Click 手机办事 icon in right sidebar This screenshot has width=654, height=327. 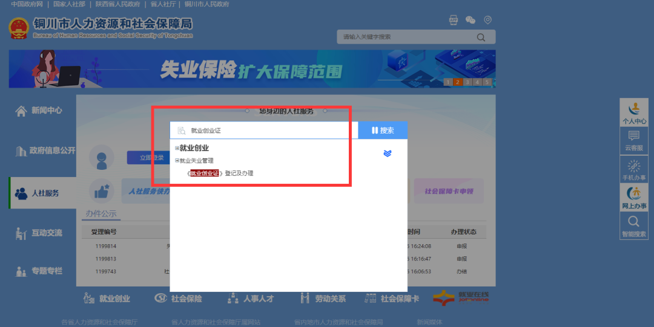pos(634,170)
